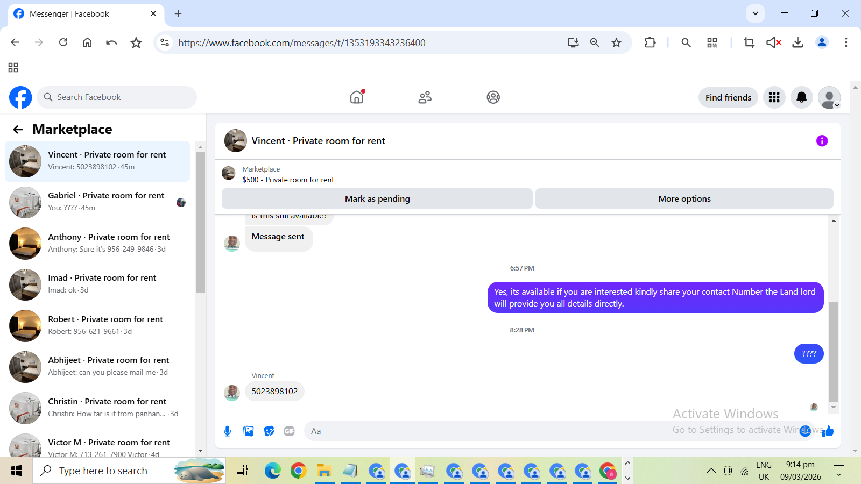Open the emoji picker in message field

[x=805, y=431]
